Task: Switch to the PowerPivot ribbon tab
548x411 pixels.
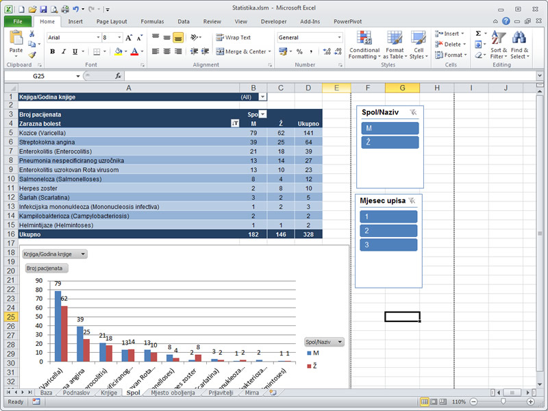Action: [347, 21]
